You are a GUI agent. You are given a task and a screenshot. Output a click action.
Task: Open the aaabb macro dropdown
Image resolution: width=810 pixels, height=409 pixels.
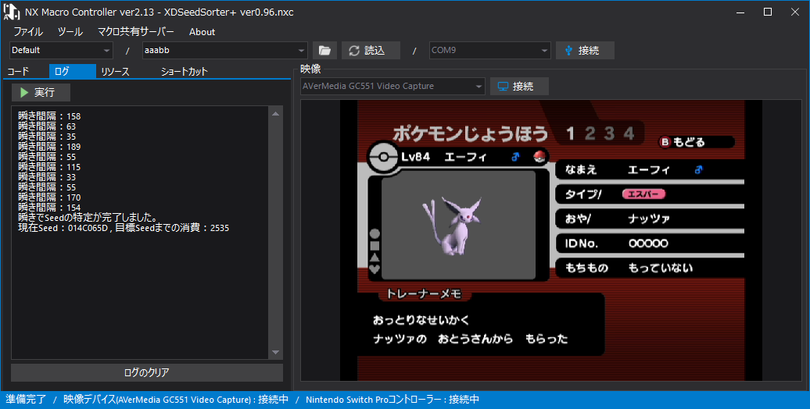click(x=224, y=51)
